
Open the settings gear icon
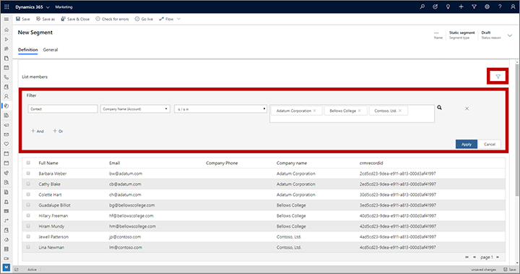(487, 7)
